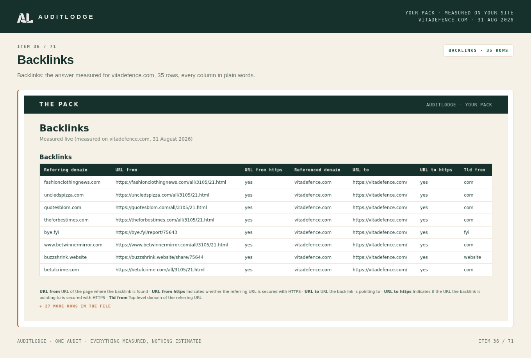
Task: Click the THE PACK panel heading
Action: [x=59, y=105]
